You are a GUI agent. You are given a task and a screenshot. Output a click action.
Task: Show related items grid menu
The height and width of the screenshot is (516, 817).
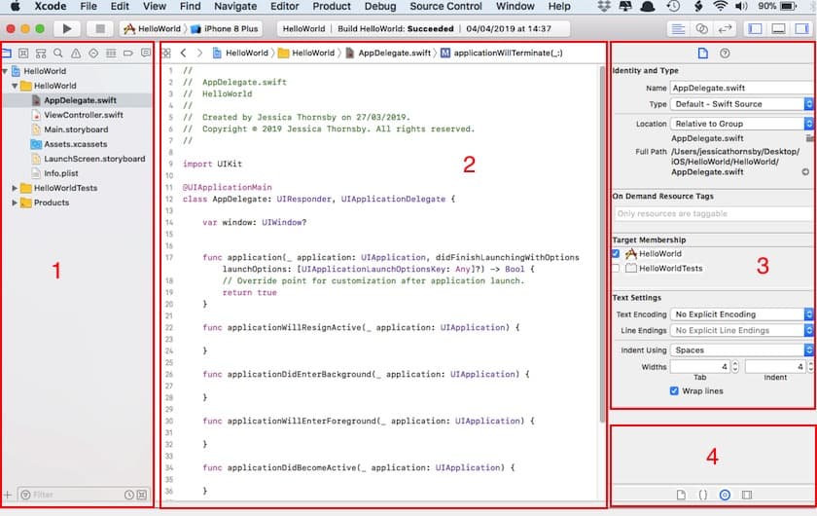[166, 53]
